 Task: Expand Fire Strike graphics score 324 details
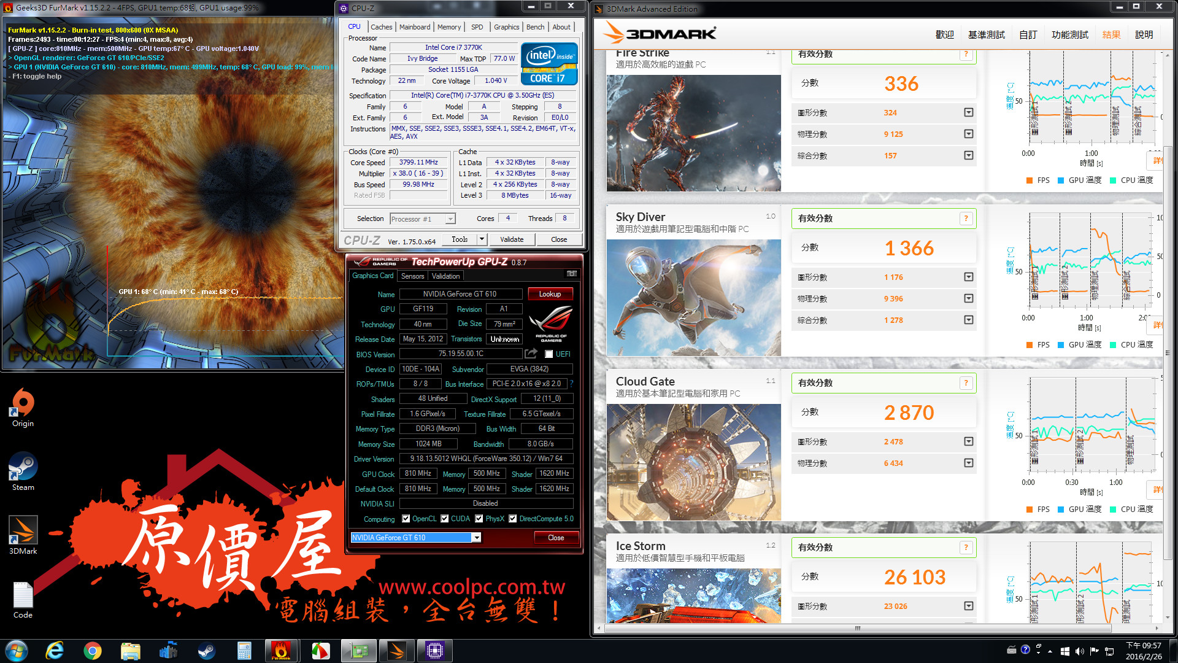(969, 112)
